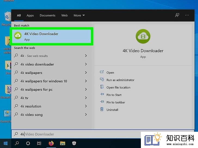Click the Pin to Start pin icon

[x=102, y=94]
